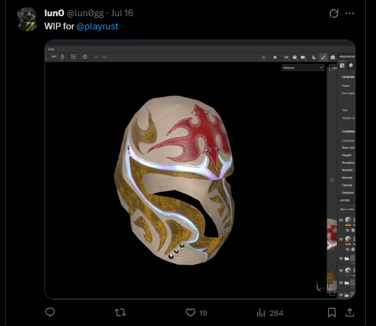Click the pause rendering icon in toolbar
The height and width of the screenshot is (326, 376).
tap(275, 57)
